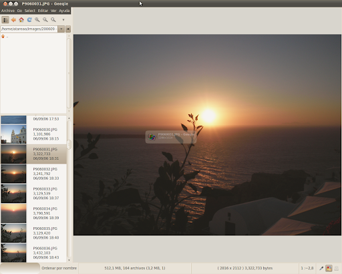Click the zoom out magnifier icon
The image size is (342, 274).
coord(45,20)
